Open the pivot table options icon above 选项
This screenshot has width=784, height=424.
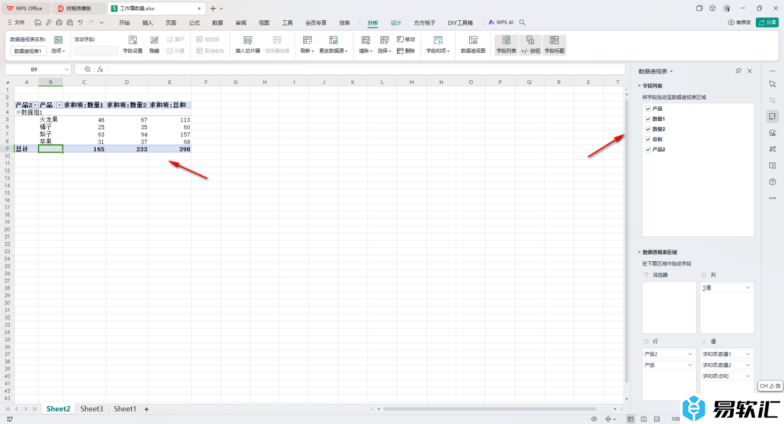58,40
